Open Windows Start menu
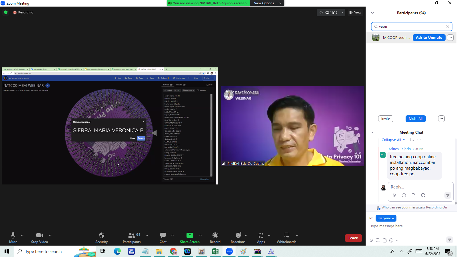 click(x=7, y=251)
